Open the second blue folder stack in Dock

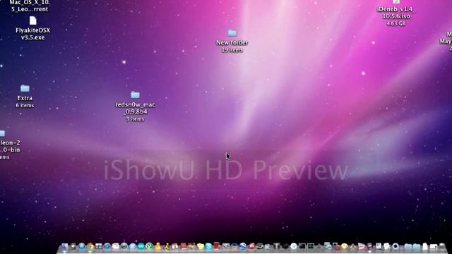pyautogui.click(x=416, y=246)
